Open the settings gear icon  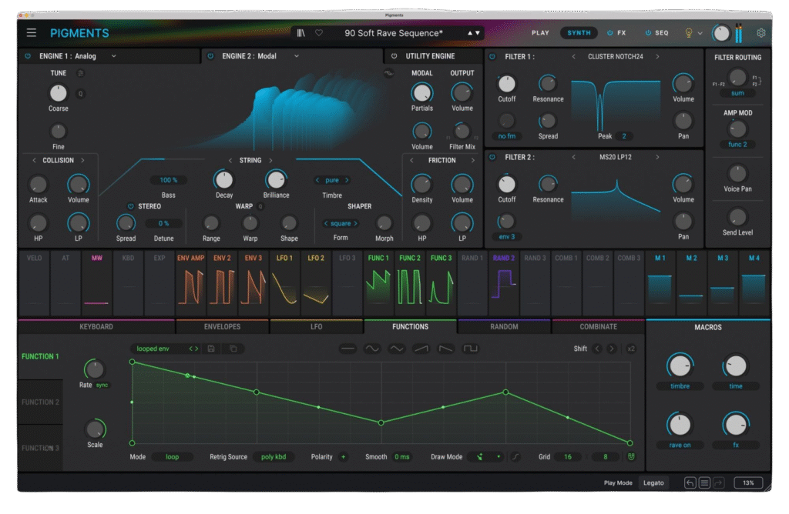point(761,33)
